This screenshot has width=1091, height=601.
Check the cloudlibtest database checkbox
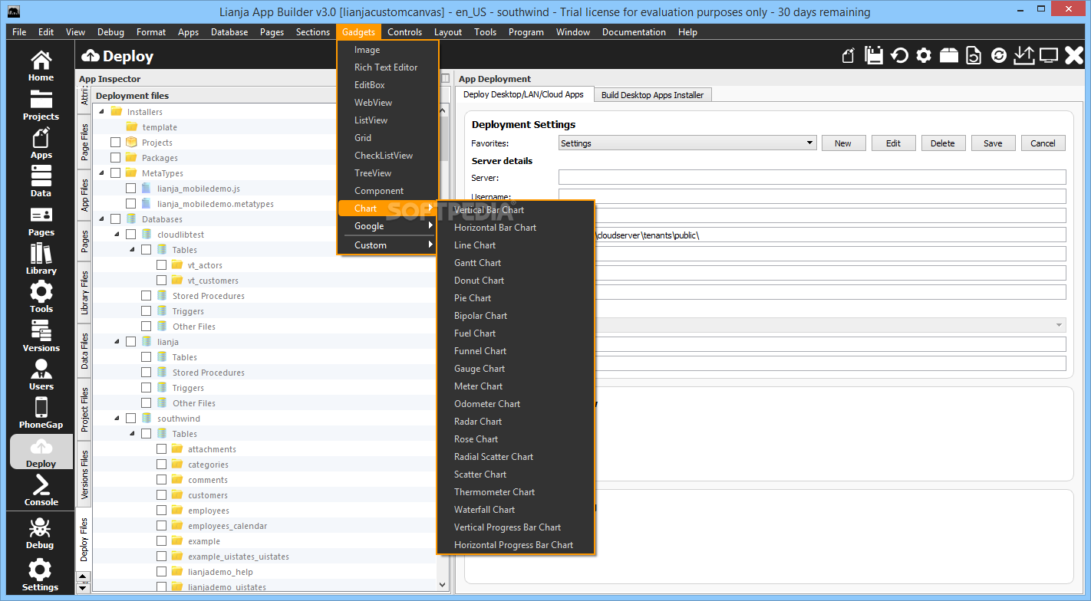[x=130, y=235]
